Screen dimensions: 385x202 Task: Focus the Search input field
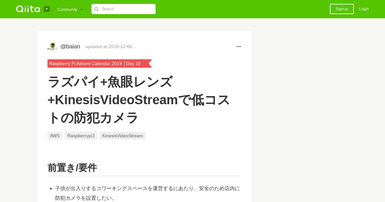pos(124,9)
